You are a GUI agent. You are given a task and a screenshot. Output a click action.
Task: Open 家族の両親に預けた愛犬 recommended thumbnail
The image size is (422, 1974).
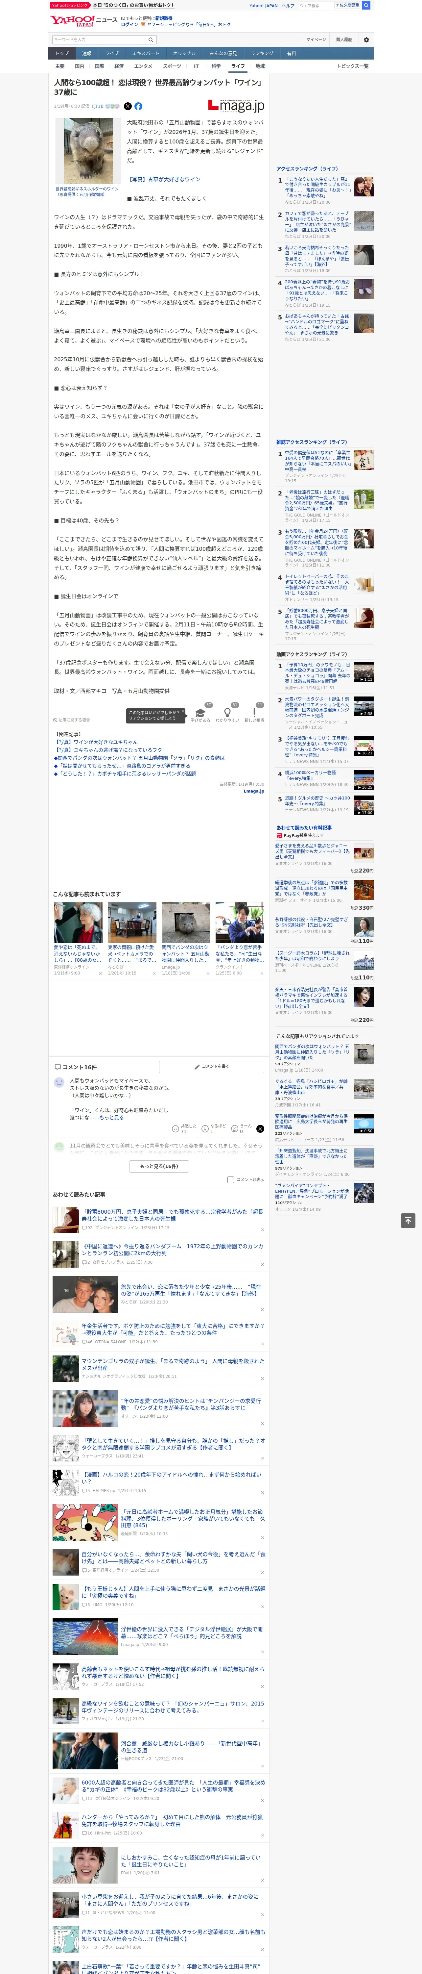point(132,923)
